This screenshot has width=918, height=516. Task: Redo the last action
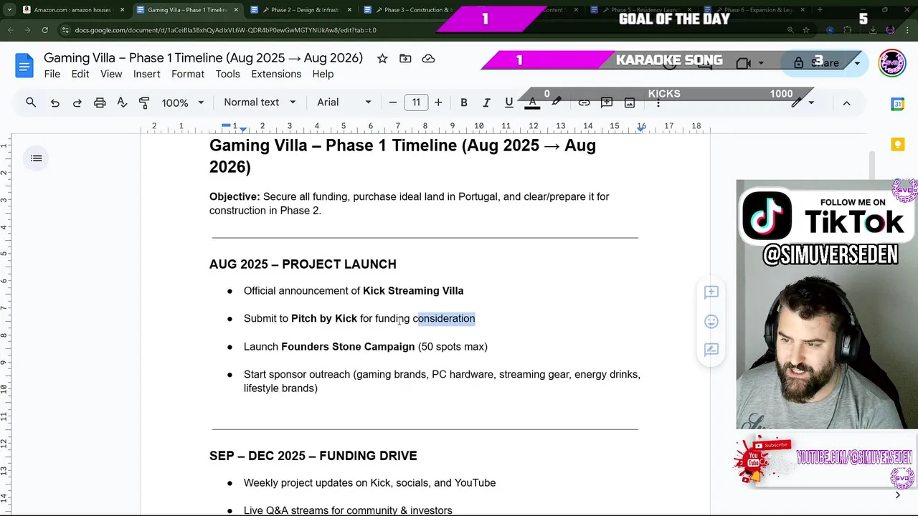tap(77, 102)
